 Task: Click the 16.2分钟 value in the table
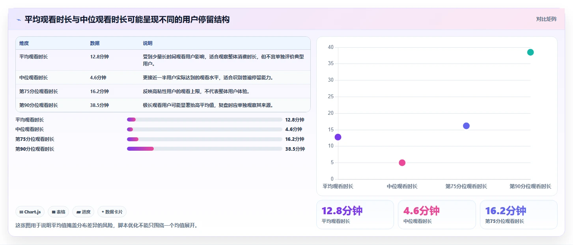click(99, 92)
